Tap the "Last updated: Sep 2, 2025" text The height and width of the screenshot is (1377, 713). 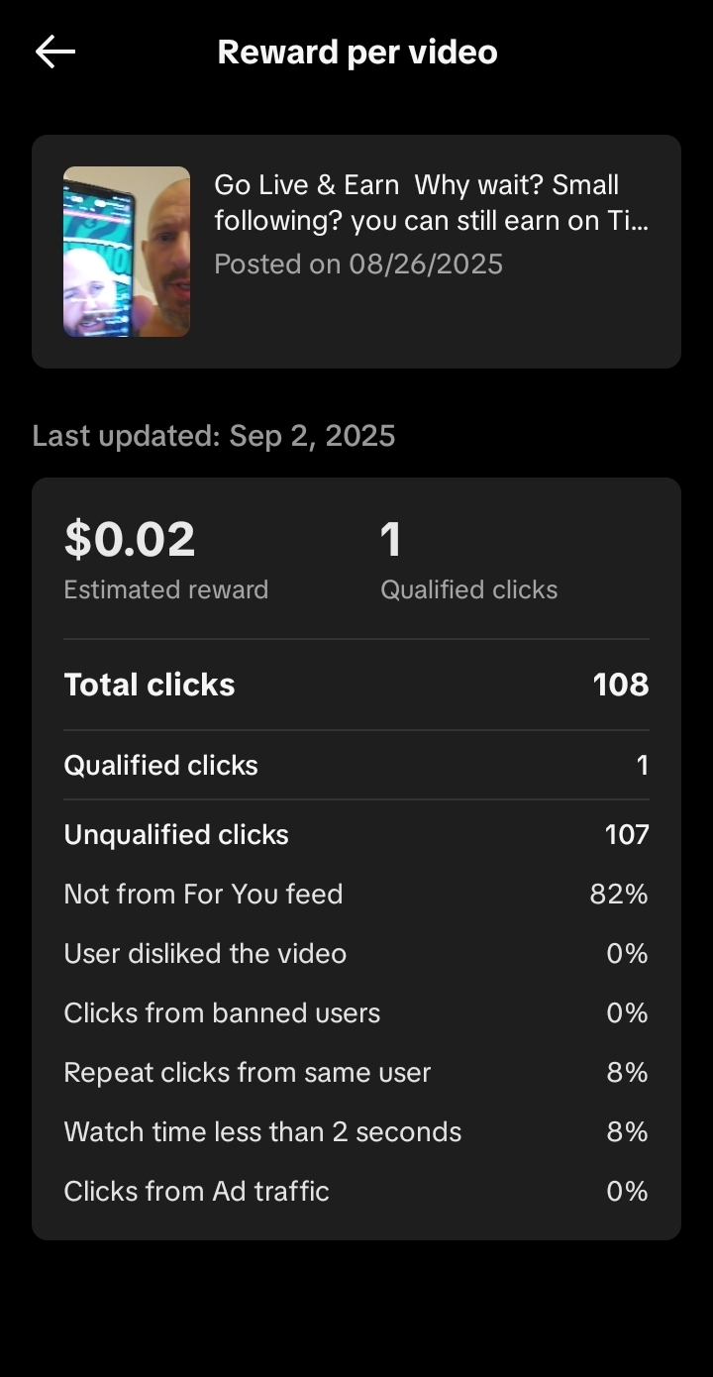click(x=214, y=436)
